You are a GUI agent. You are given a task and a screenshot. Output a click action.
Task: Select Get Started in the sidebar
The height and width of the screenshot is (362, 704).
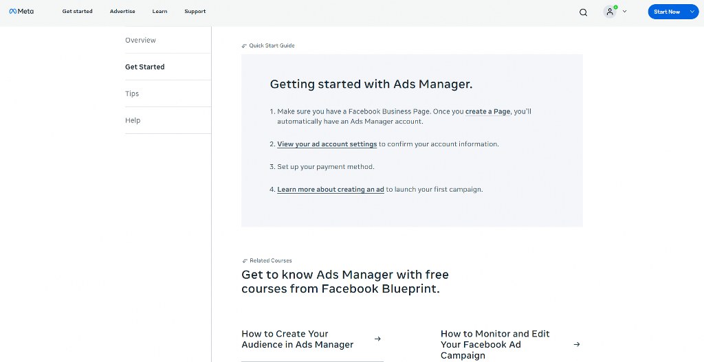point(168,67)
